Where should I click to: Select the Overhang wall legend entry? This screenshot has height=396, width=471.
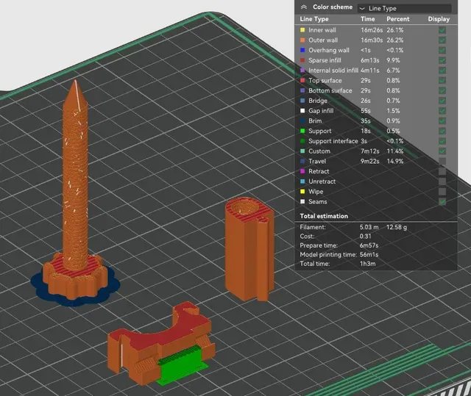pos(329,51)
